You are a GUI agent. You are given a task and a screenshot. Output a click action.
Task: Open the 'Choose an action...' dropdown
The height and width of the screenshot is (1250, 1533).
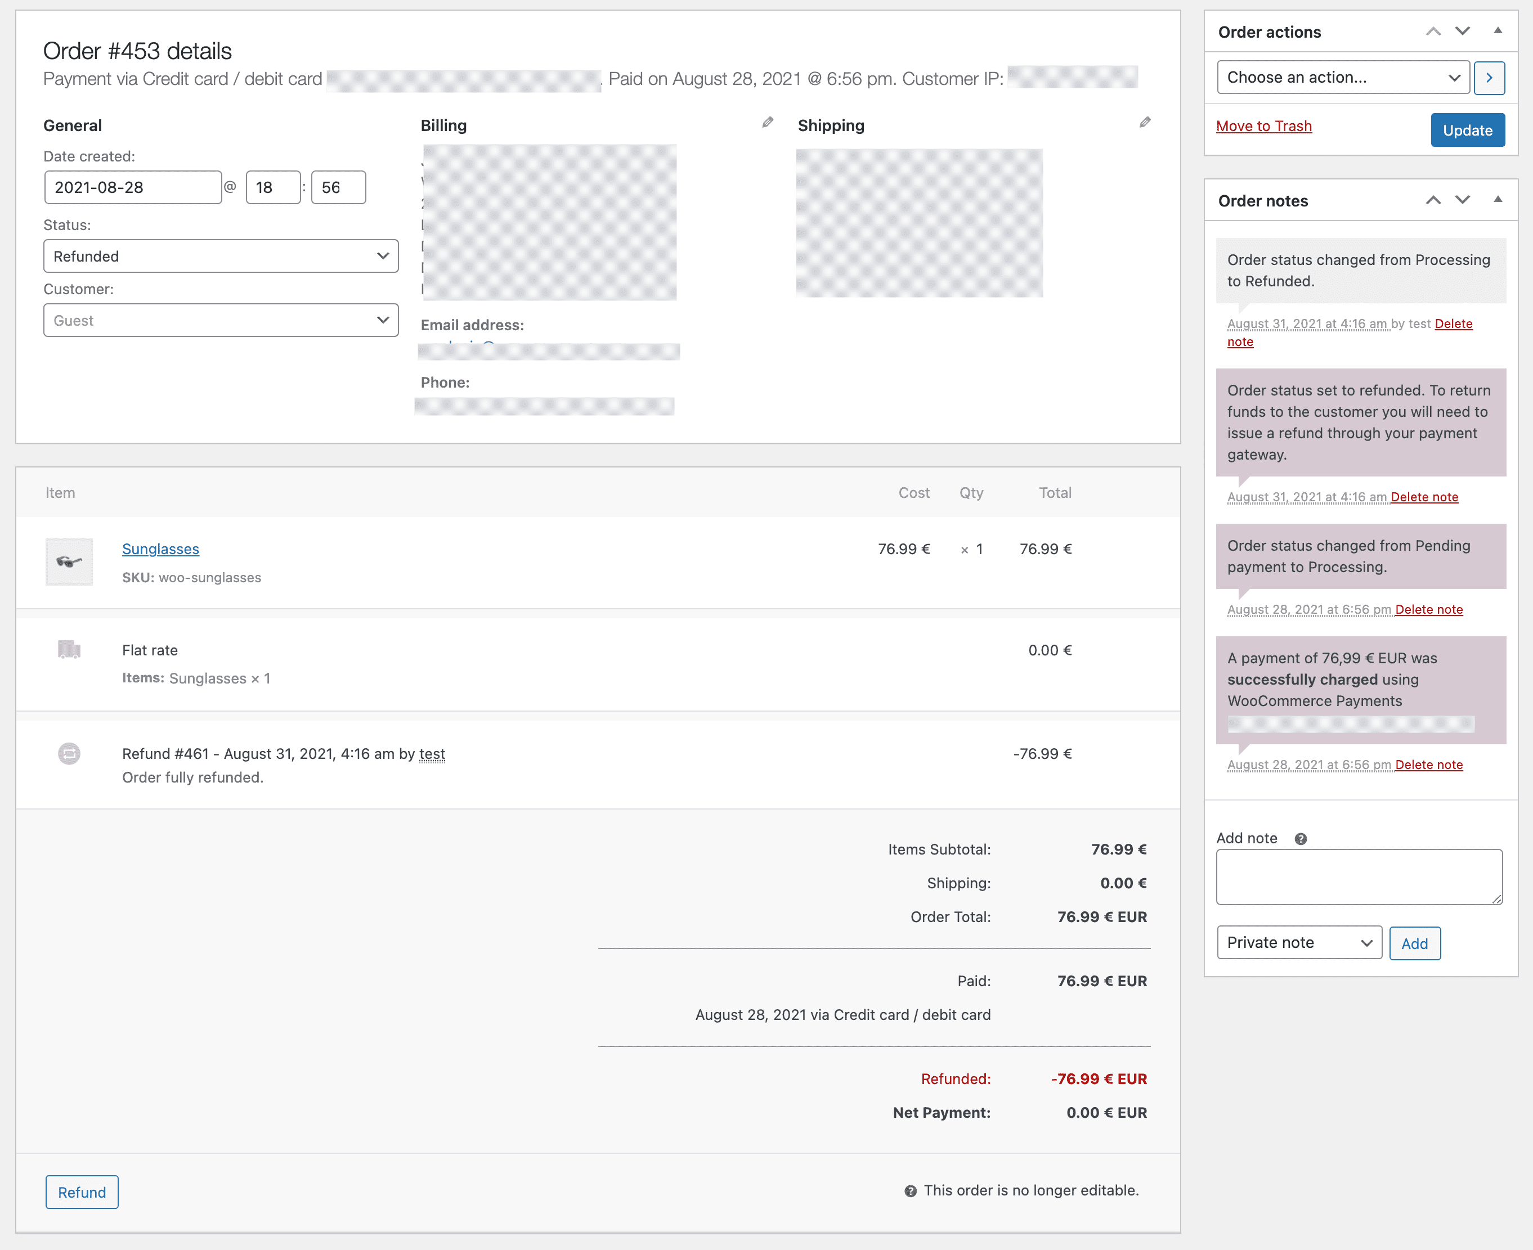[1343, 78]
